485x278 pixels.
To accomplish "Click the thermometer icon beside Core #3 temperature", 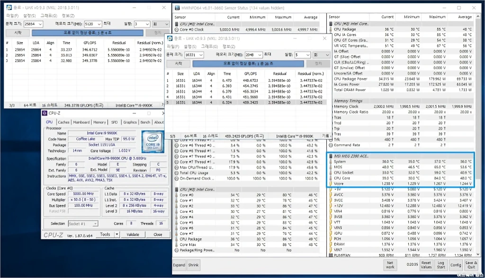I will [x=177, y=212].
